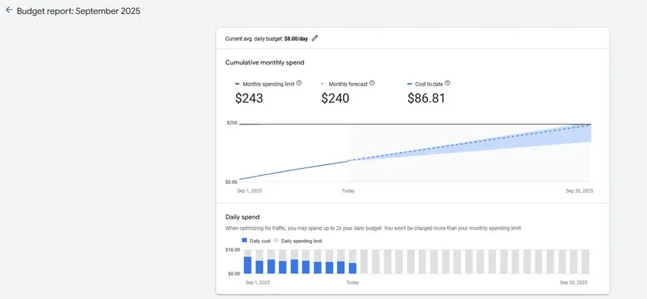
Task: Select the blue Daily cost legend swatch
Action: [x=244, y=240]
